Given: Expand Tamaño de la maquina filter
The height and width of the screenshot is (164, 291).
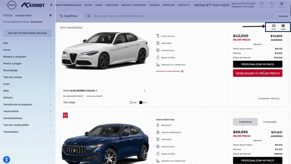Looking at the screenshot, I should tap(27, 104).
